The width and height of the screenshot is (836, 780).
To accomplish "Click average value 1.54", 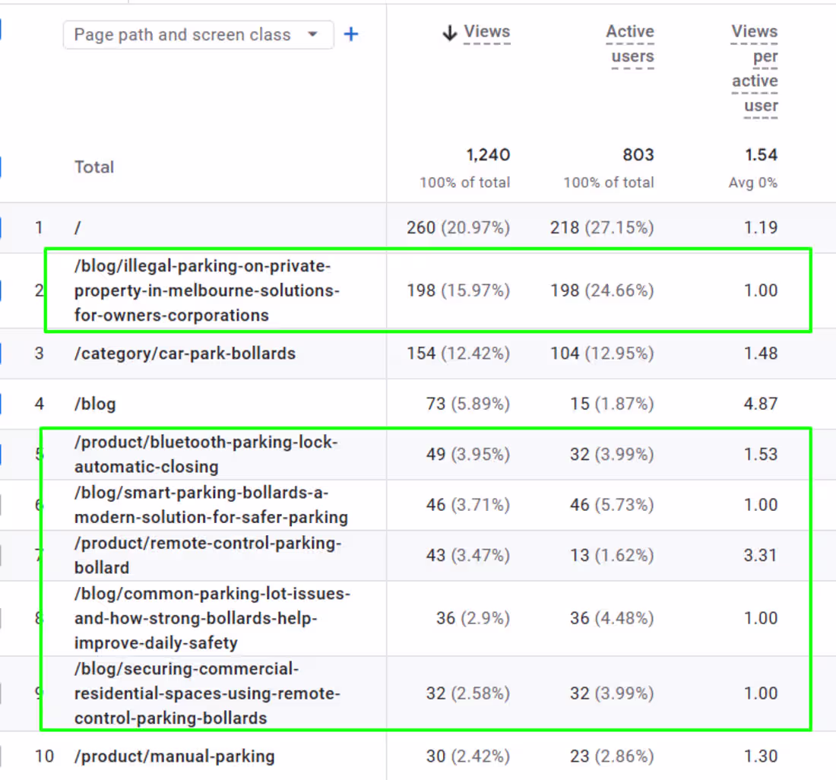I will coord(761,154).
